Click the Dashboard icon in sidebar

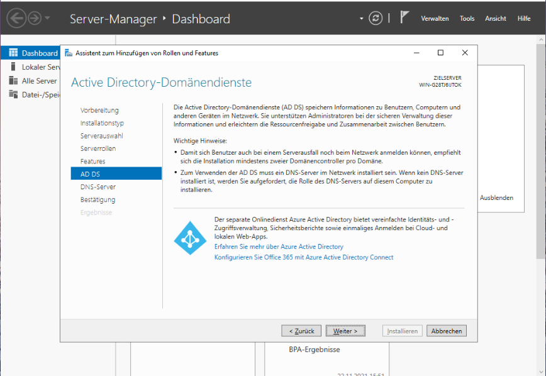pyautogui.click(x=13, y=53)
